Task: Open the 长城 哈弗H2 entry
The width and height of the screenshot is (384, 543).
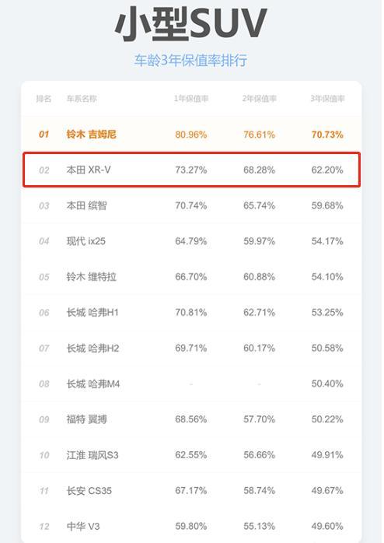Action: (93, 348)
